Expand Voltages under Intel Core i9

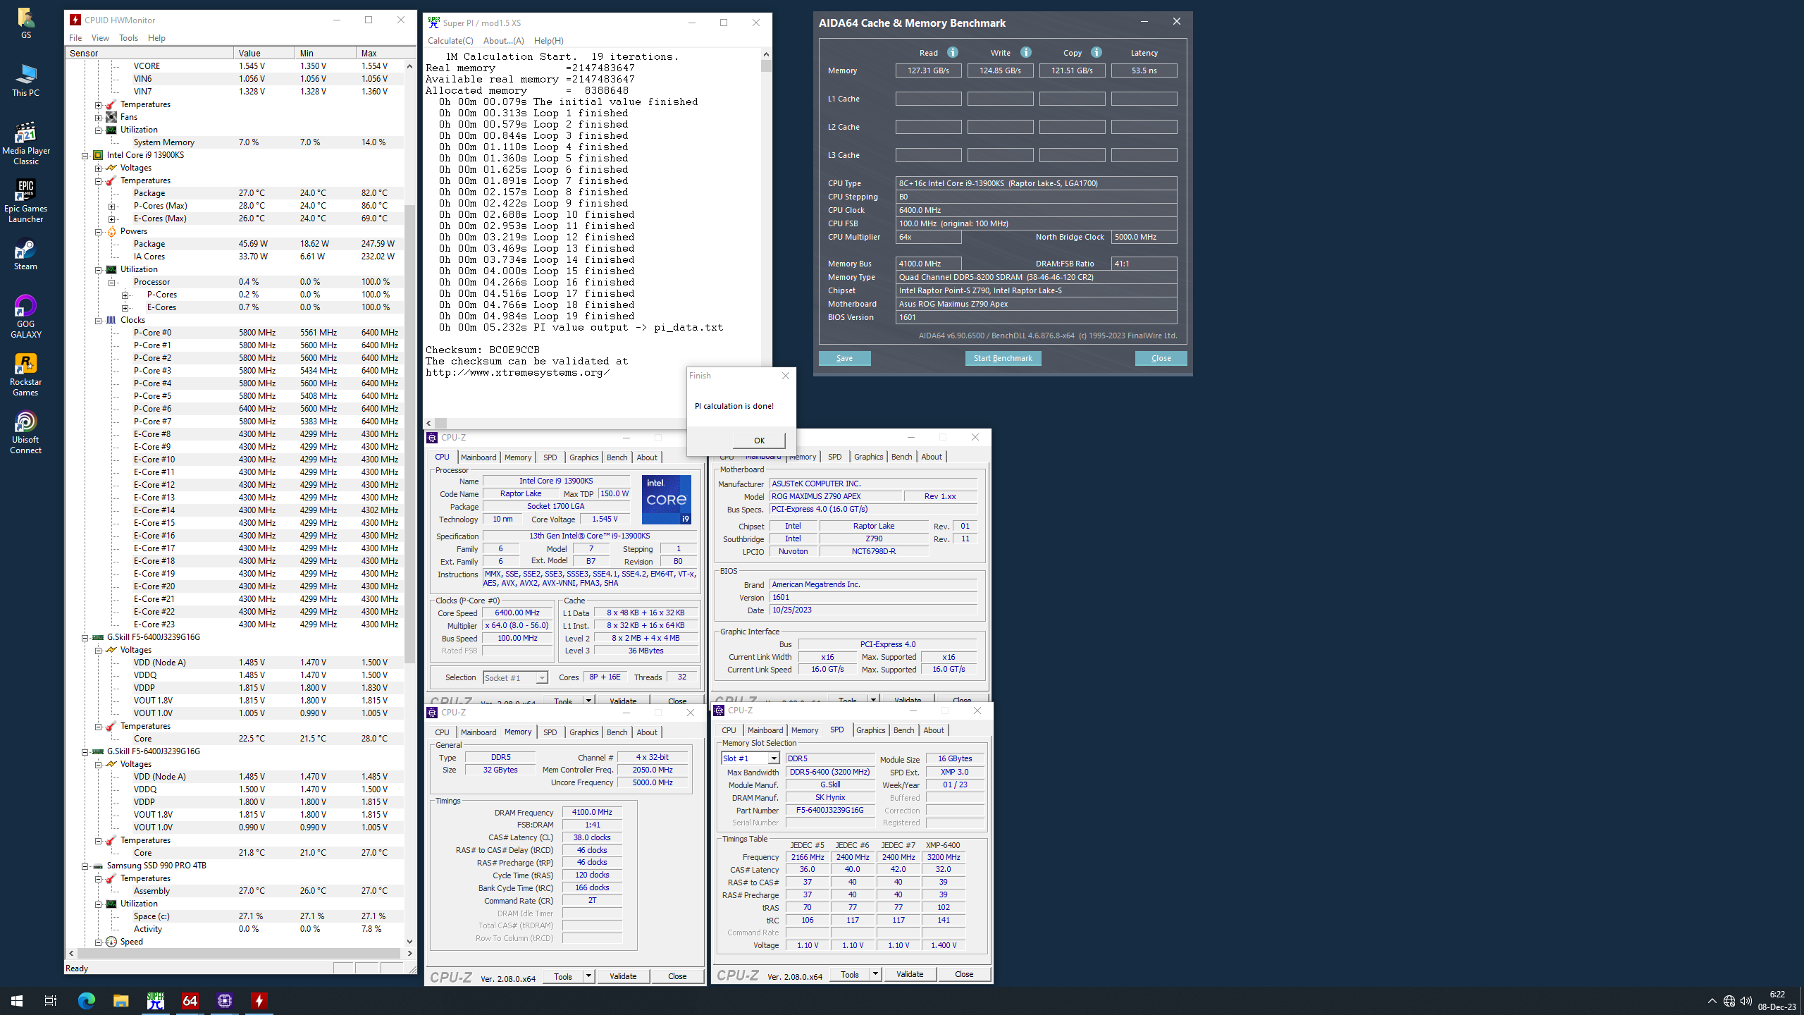98,168
